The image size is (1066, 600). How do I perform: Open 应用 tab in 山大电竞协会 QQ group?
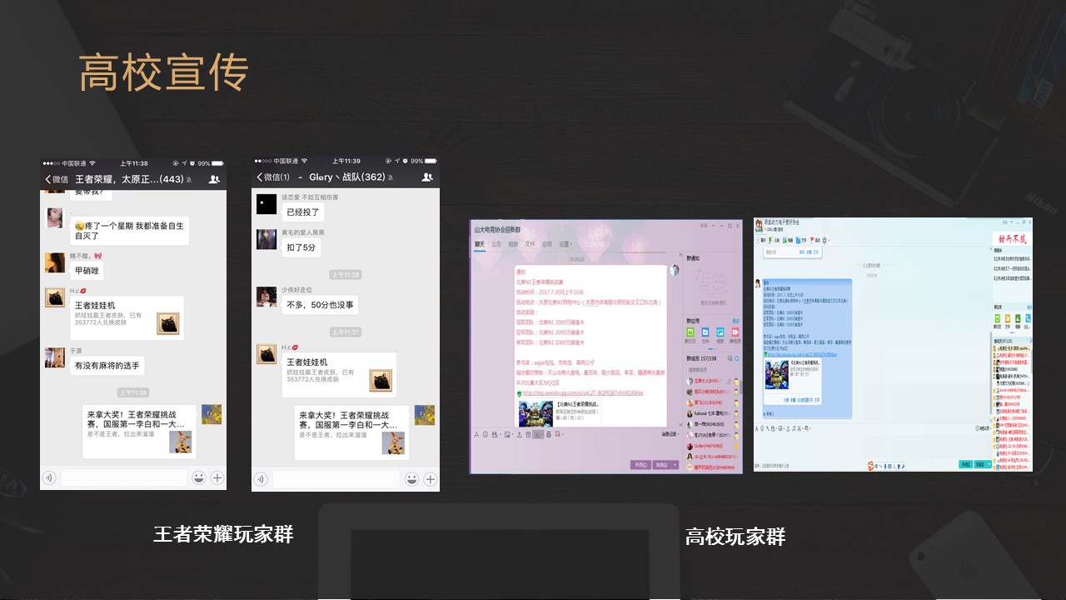pos(546,244)
